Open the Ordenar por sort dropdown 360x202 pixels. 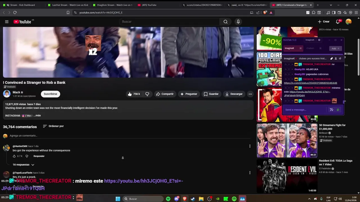click(53, 126)
